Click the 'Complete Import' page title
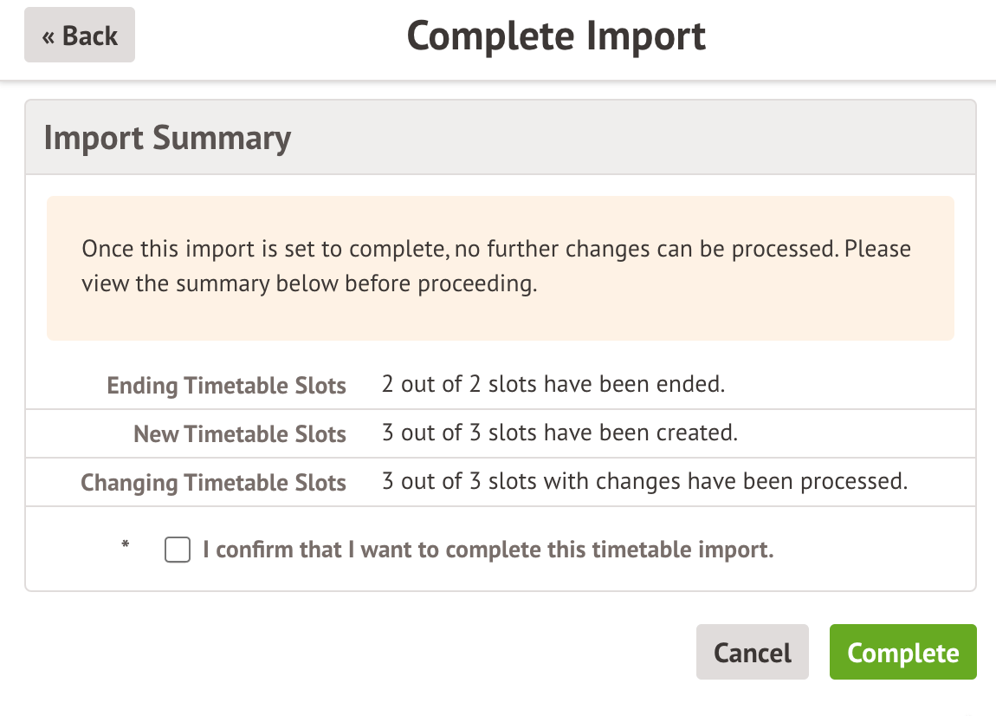 556,36
